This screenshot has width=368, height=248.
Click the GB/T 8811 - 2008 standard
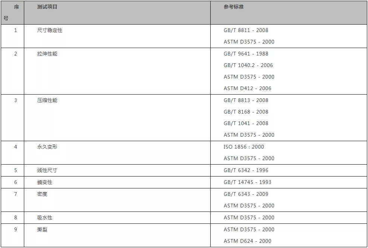(x=246, y=31)
